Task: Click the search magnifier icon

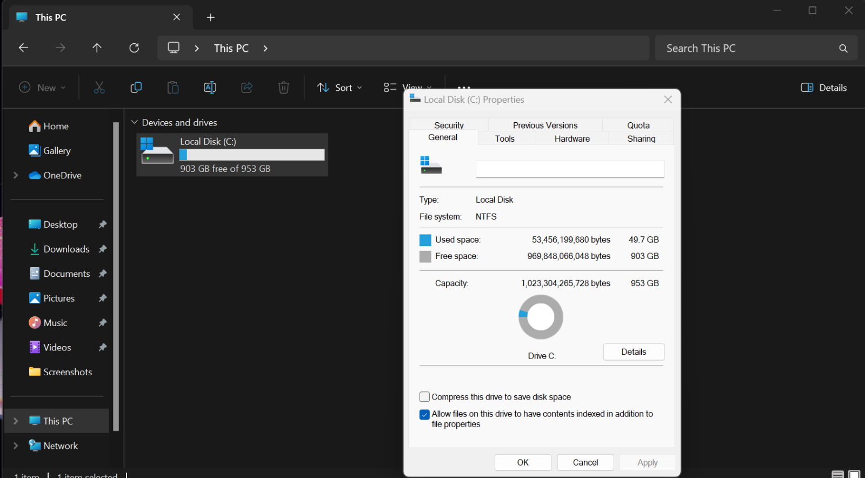Action: [843, 48]
